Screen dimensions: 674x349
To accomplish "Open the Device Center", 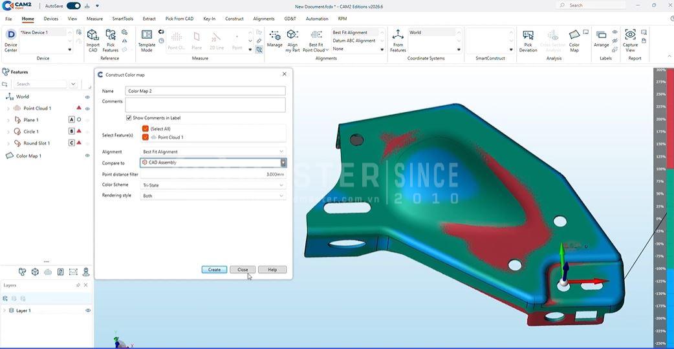I will [11, 41].
